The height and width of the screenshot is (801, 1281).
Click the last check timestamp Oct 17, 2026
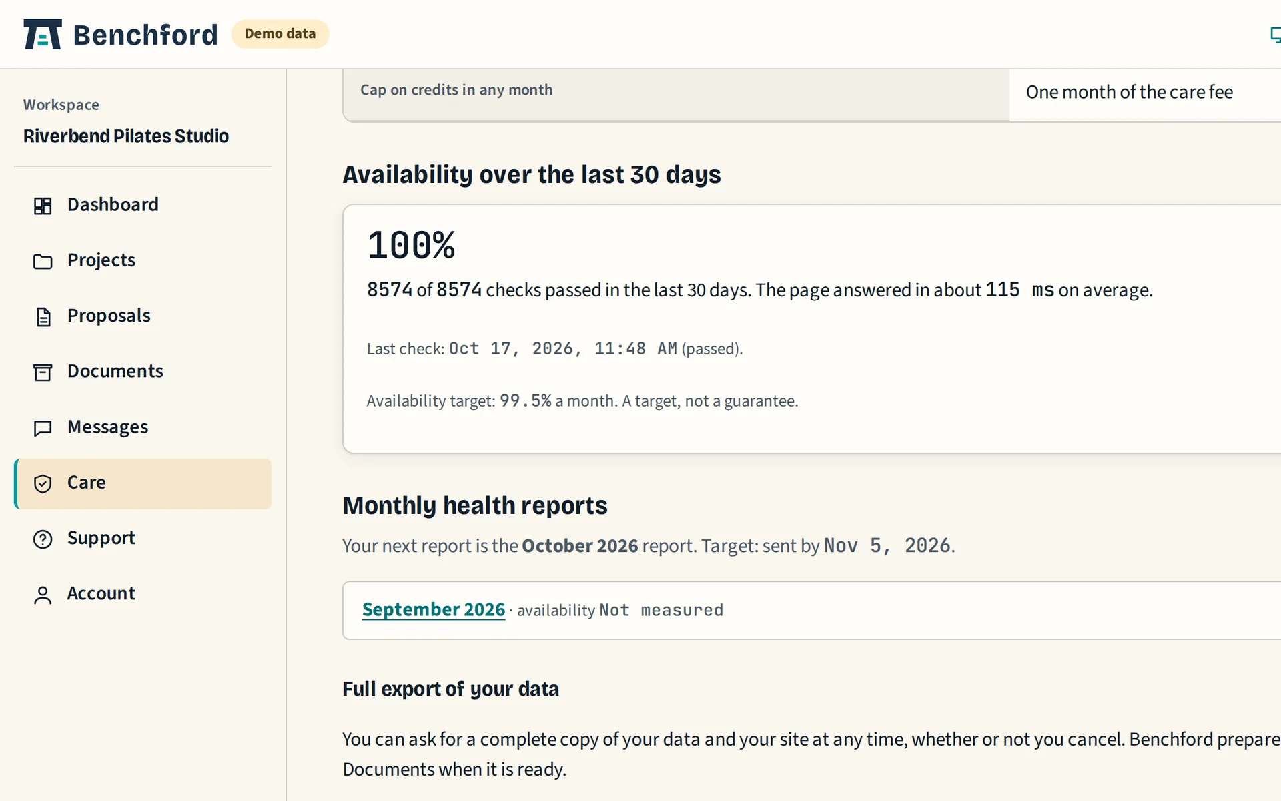coord(563,349)
